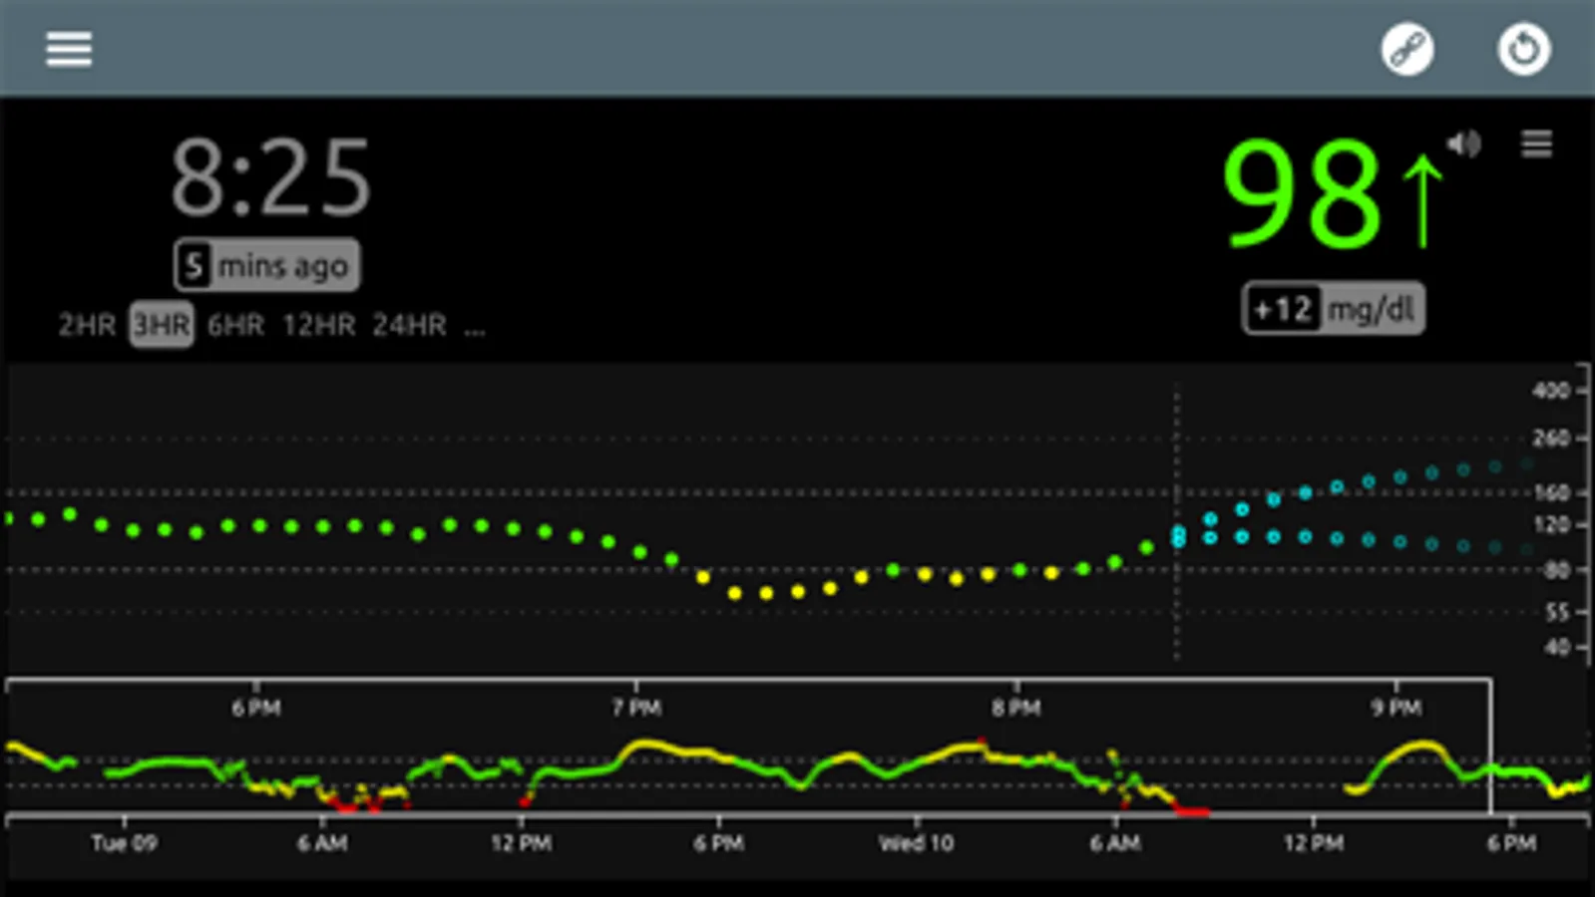Select the 12HR time range

(319, 325)
